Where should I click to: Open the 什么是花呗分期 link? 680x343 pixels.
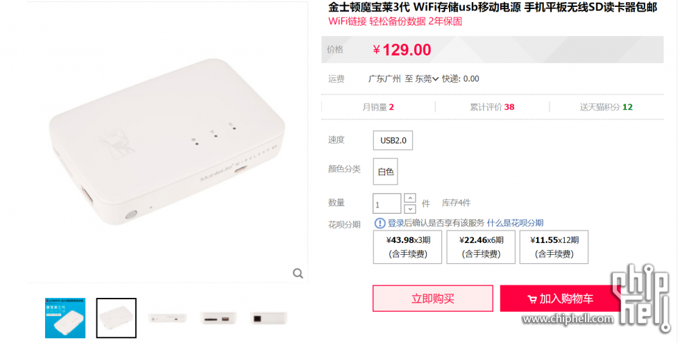click(515, 223)
